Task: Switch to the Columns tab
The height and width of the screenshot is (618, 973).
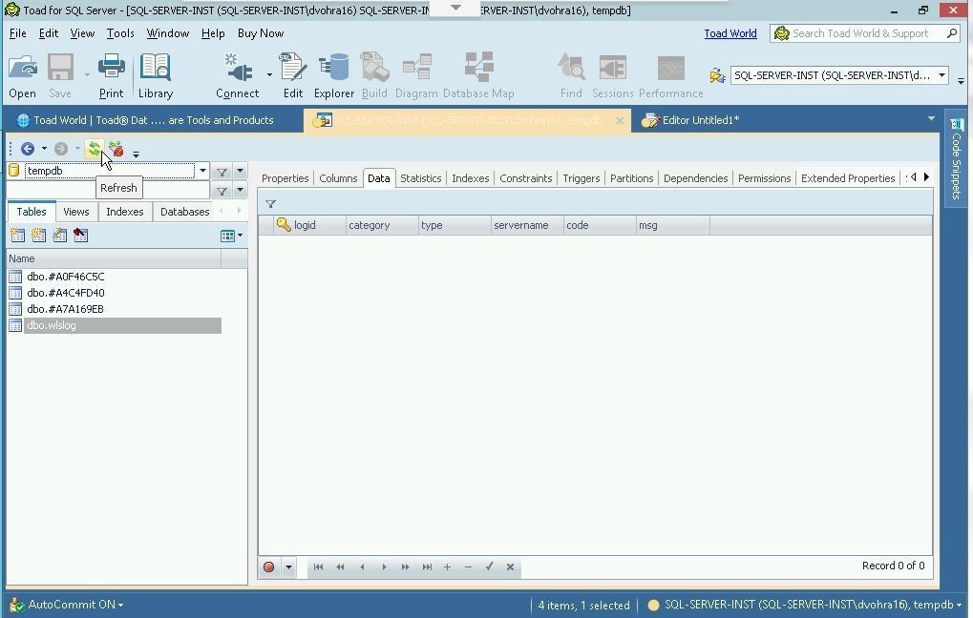Action: point(338,178)
